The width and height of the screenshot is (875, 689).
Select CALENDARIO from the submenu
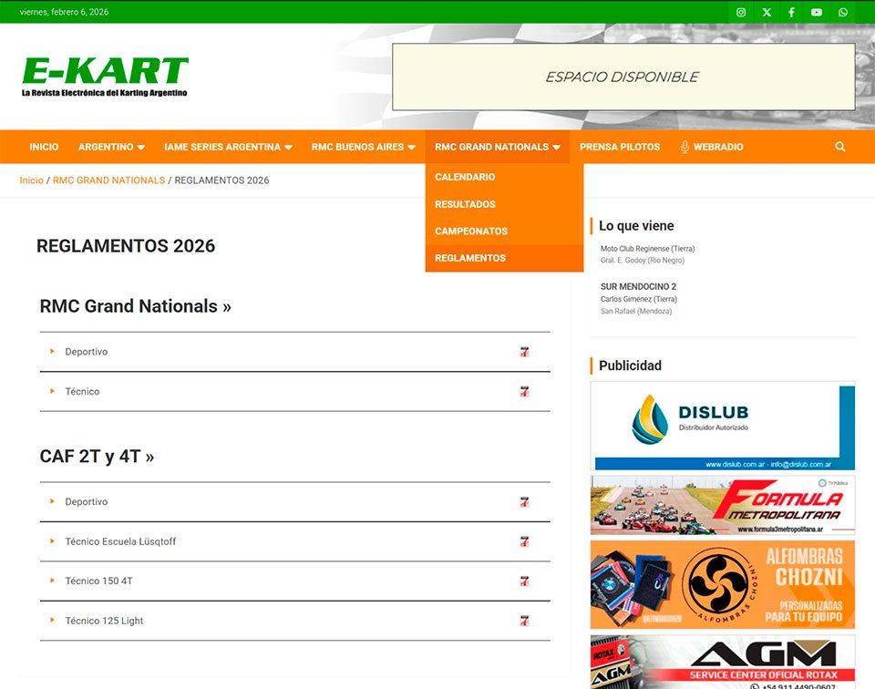(465, 177)
